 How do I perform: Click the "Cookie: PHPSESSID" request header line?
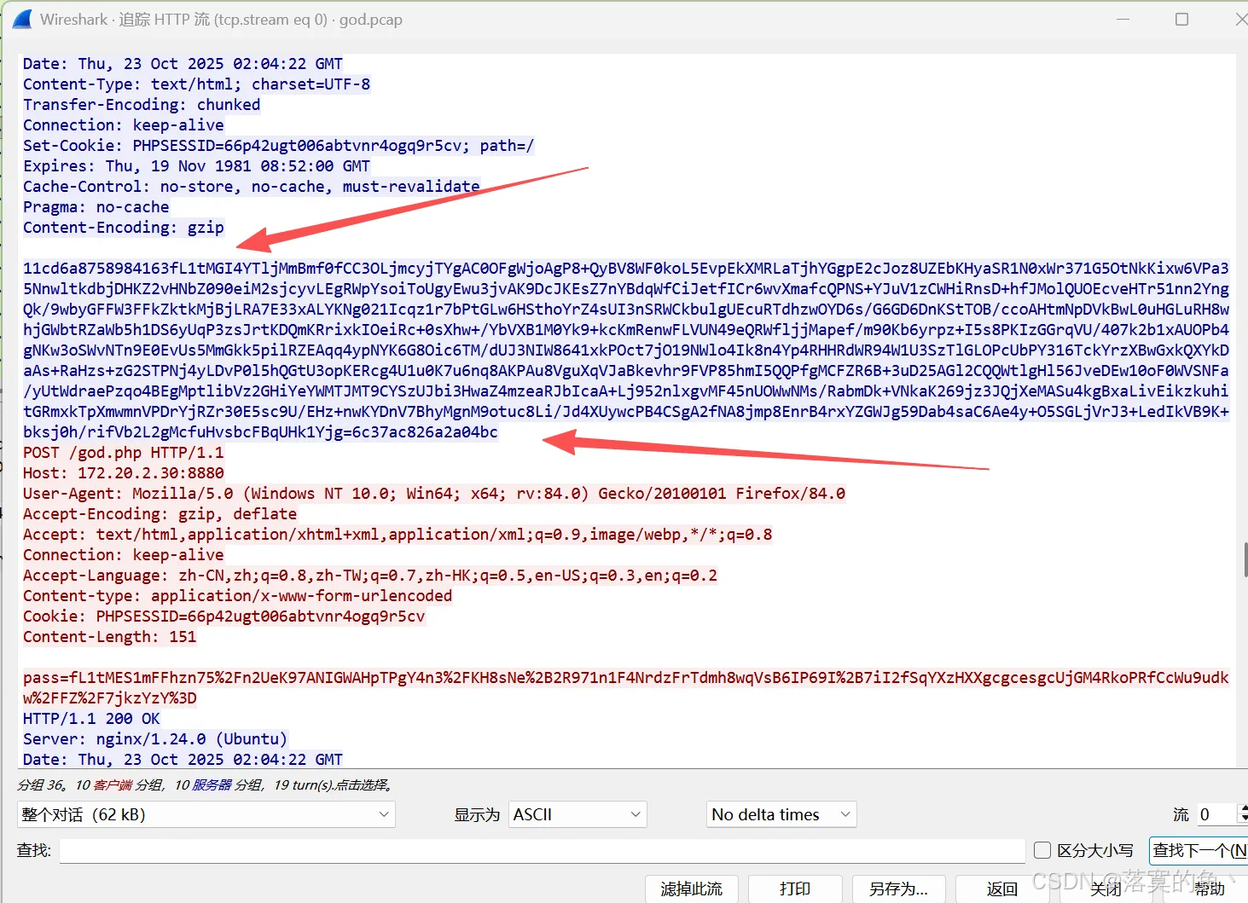click(x=223, y=616)
